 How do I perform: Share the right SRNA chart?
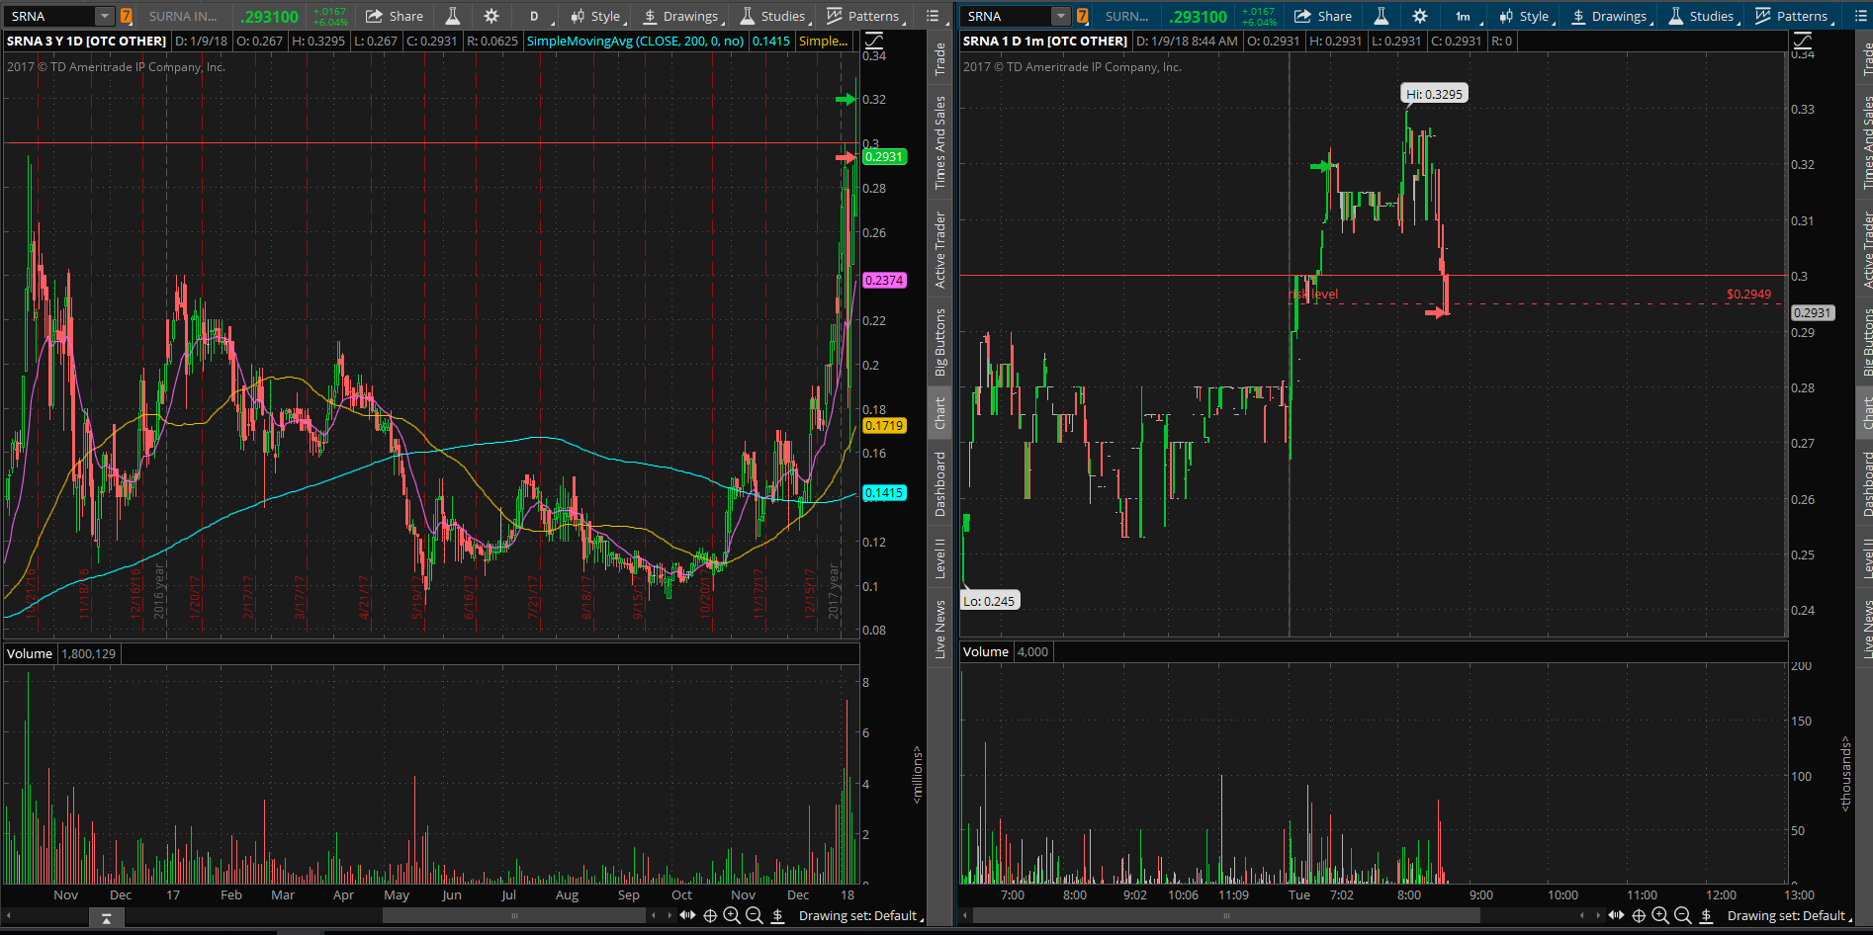point(1323,16)
